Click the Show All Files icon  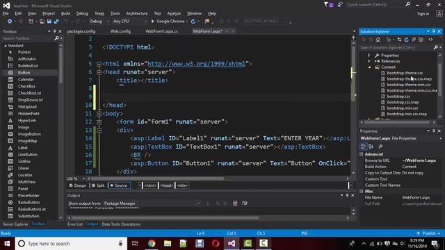(421, 40)
